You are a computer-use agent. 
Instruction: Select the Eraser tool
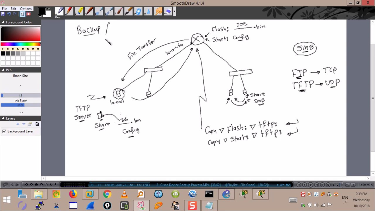pyautogui.click(x=168, y=11)
